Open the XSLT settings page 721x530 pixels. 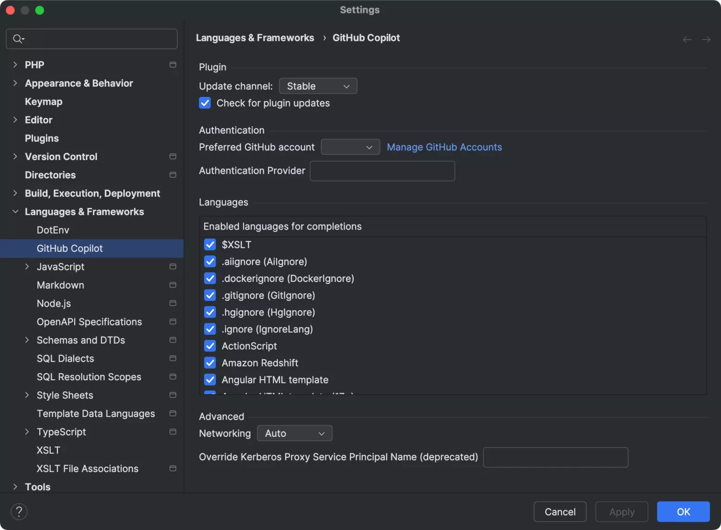tap(49, 450)
